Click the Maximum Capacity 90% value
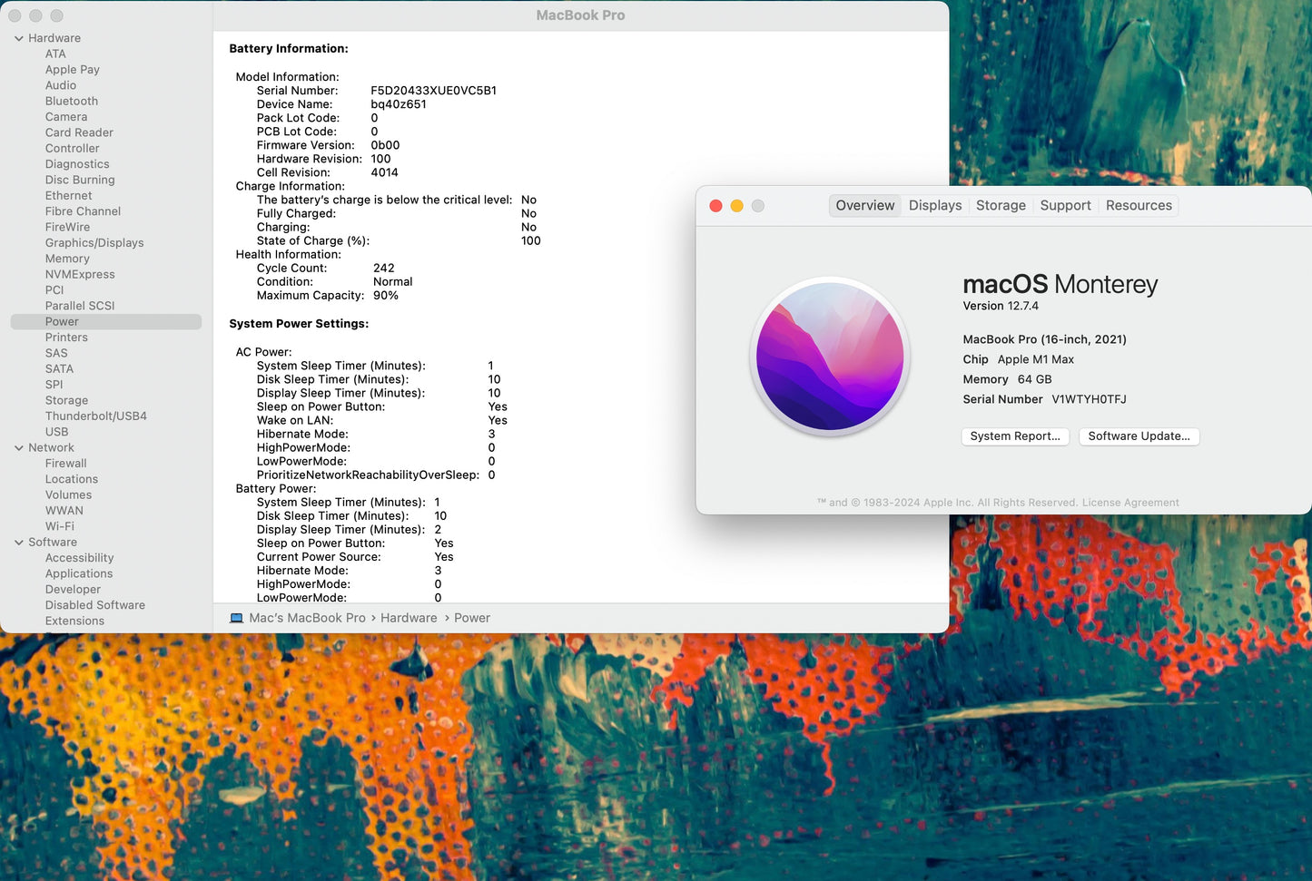The height and width of the screenshot is (881, 1312). (386, 296)
